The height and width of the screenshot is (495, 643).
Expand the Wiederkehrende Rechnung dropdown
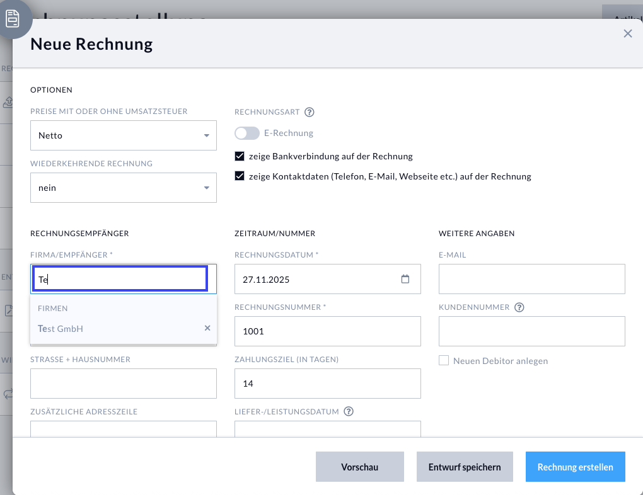click(124, 188)
